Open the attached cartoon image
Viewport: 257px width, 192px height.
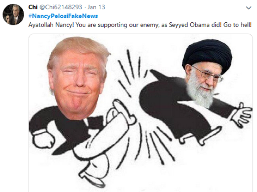tap(140, 113)
